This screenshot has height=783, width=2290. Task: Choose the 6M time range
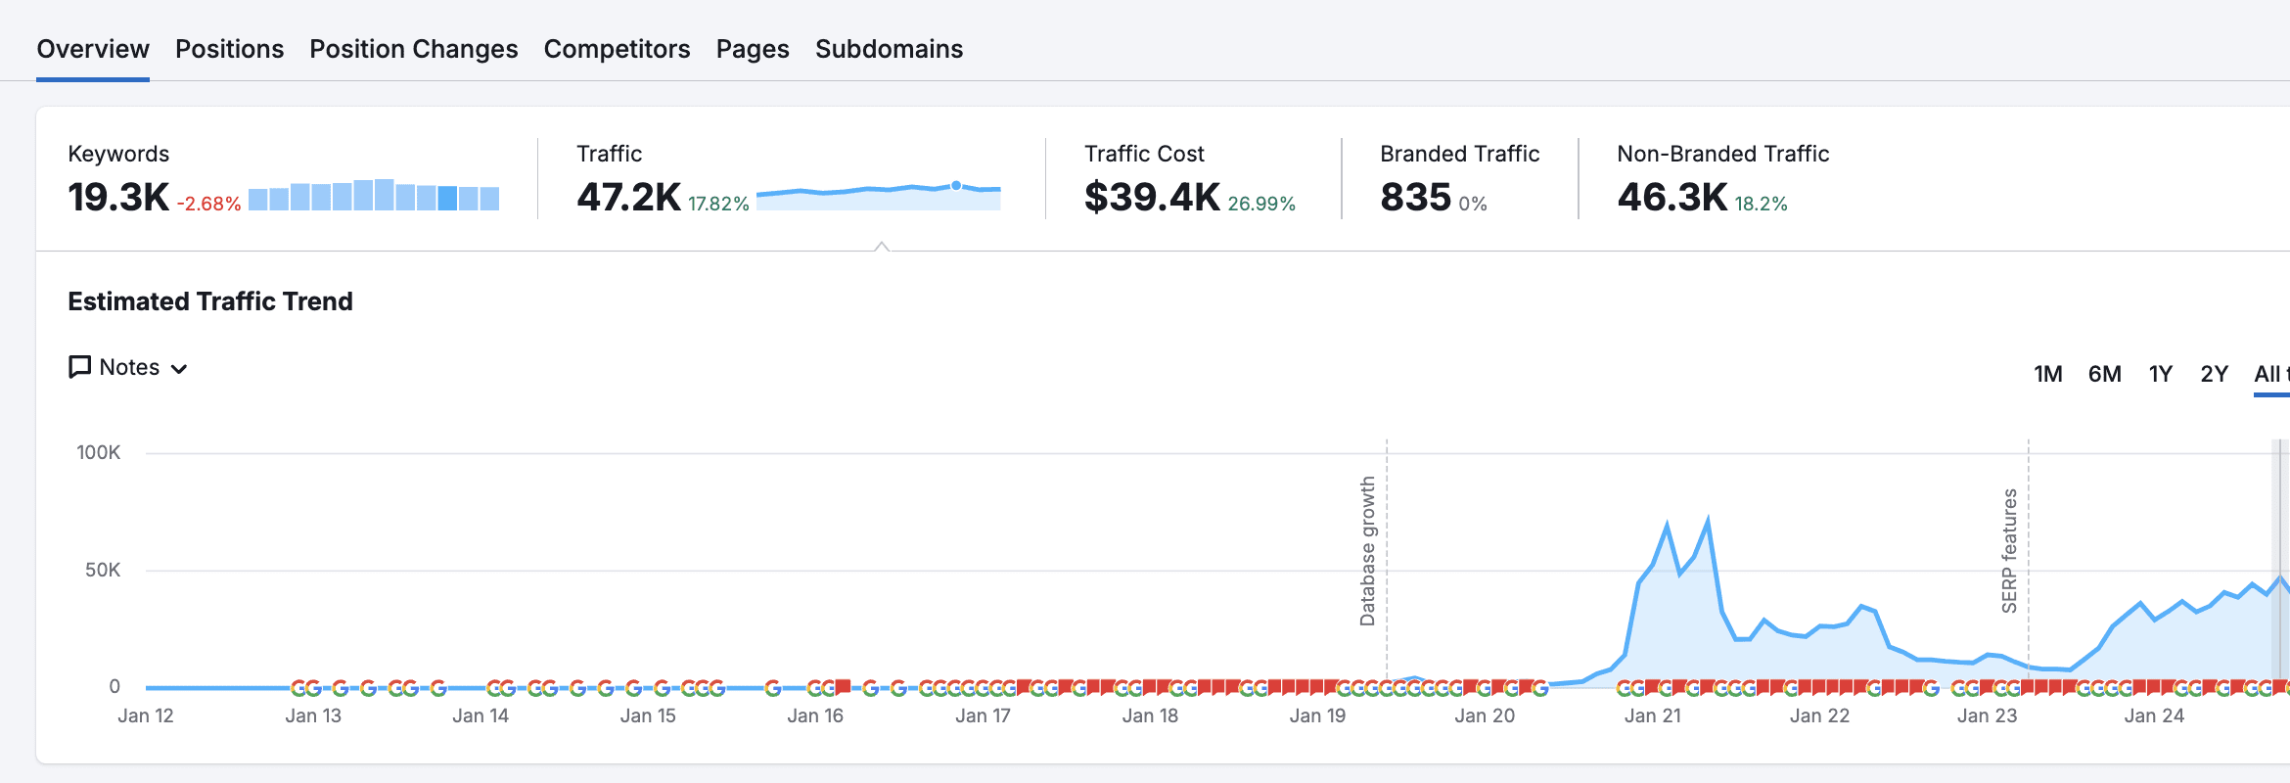[x=2104, y=374]
